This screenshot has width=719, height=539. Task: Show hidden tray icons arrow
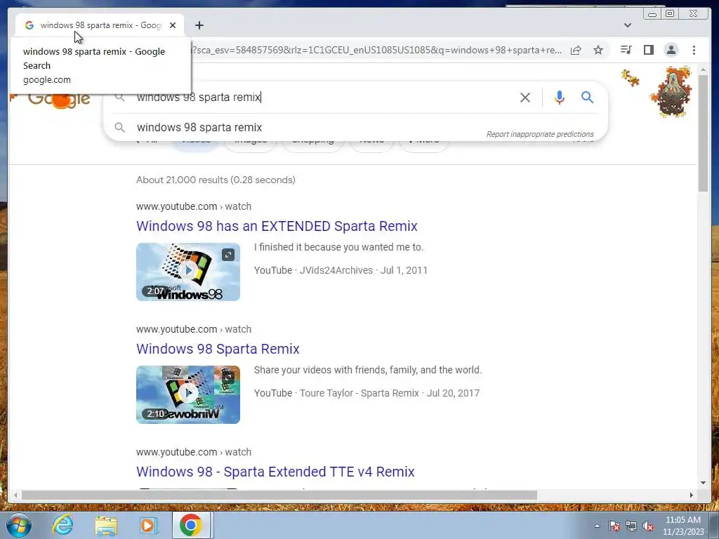click(x=597, y=526)
